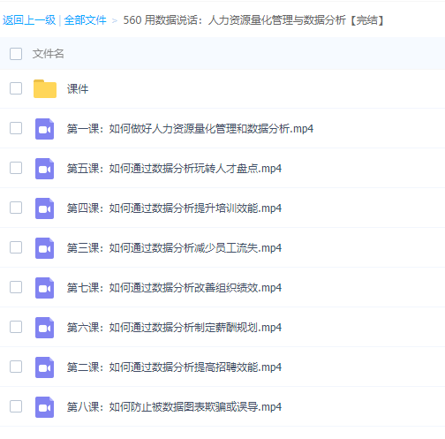This screenshot has height=439, width=445.
Task: Click the video icon for 第八课
Action: point(45,407)
